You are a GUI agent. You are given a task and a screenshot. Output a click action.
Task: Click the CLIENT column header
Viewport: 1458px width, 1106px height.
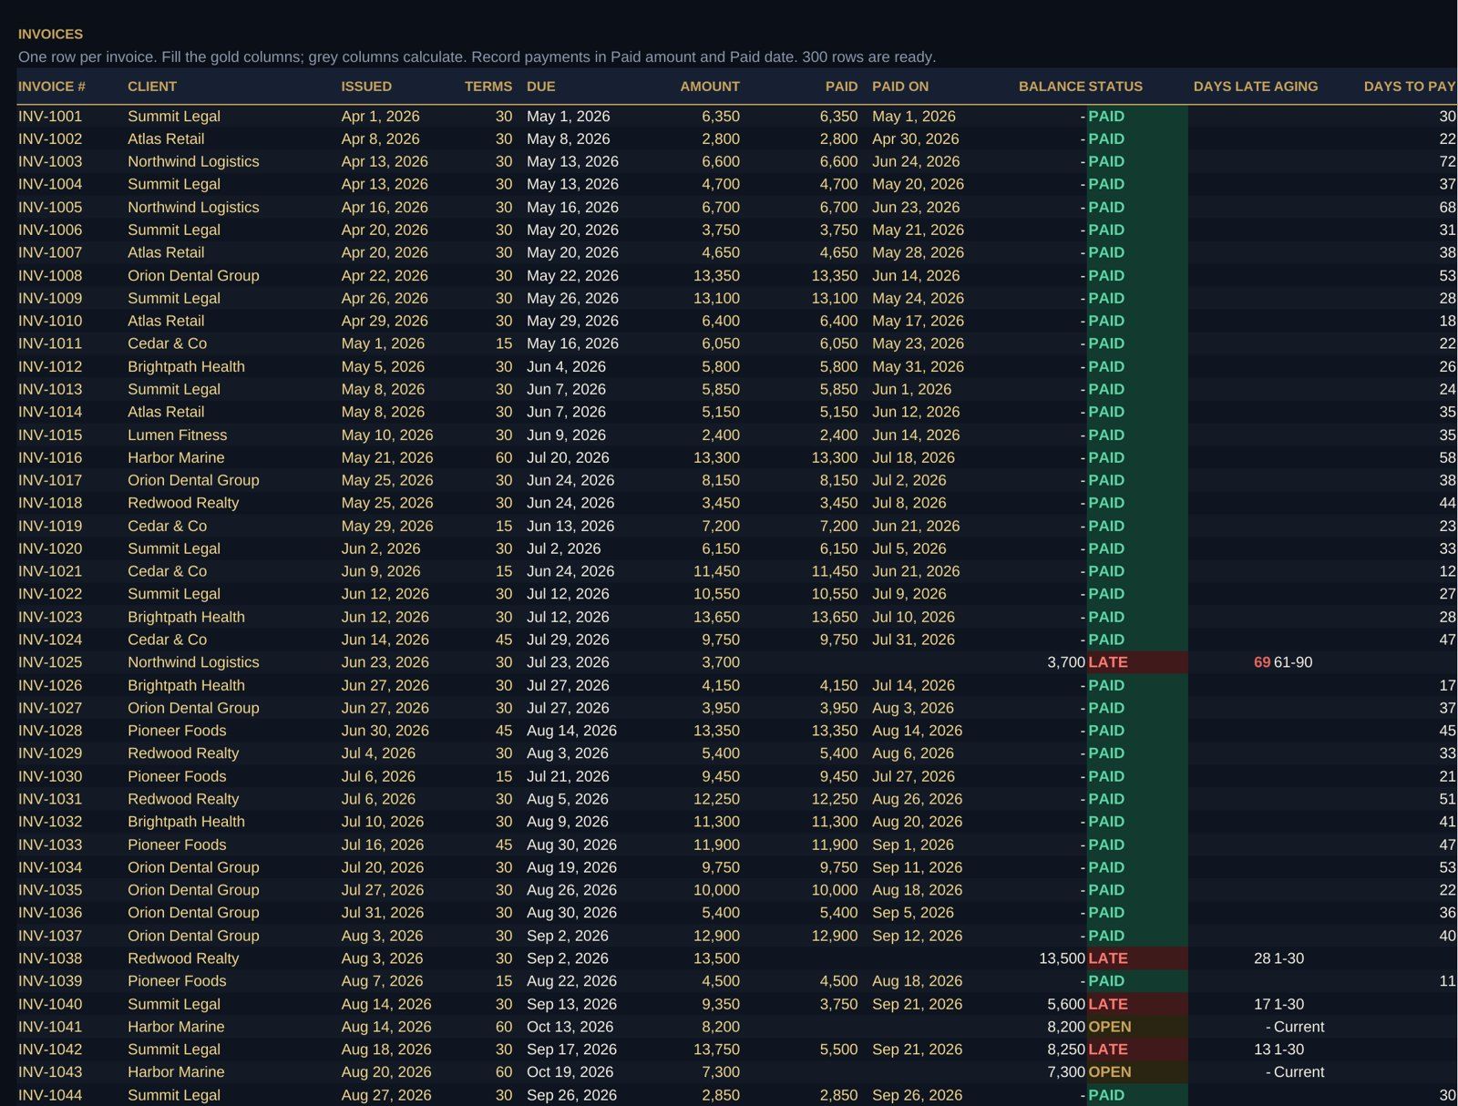point(152,87)
